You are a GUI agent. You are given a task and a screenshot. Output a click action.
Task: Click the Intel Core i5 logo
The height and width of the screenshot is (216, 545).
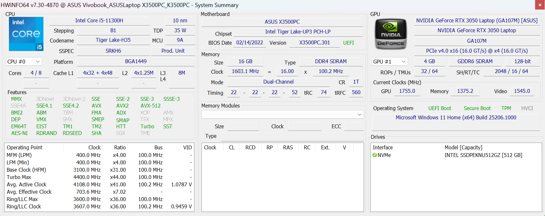click(26, 34)
